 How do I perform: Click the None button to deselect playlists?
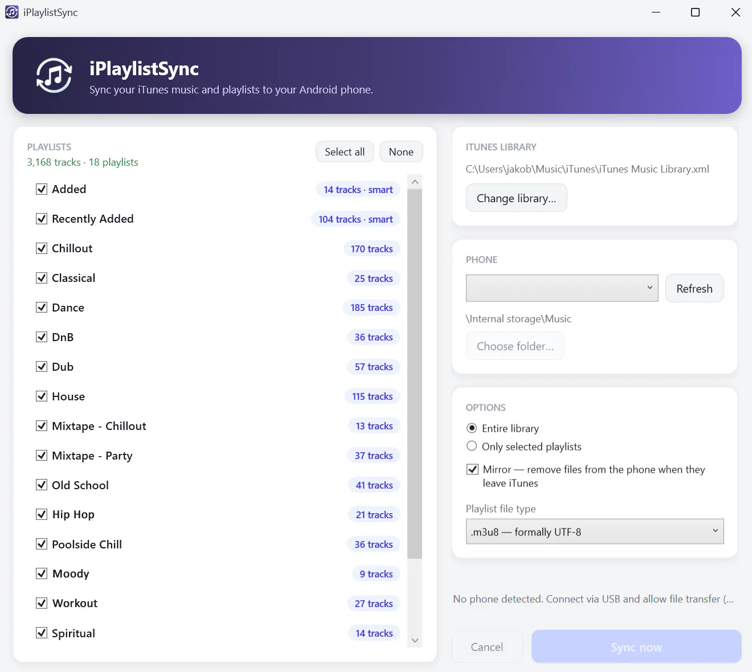(401, 152)
